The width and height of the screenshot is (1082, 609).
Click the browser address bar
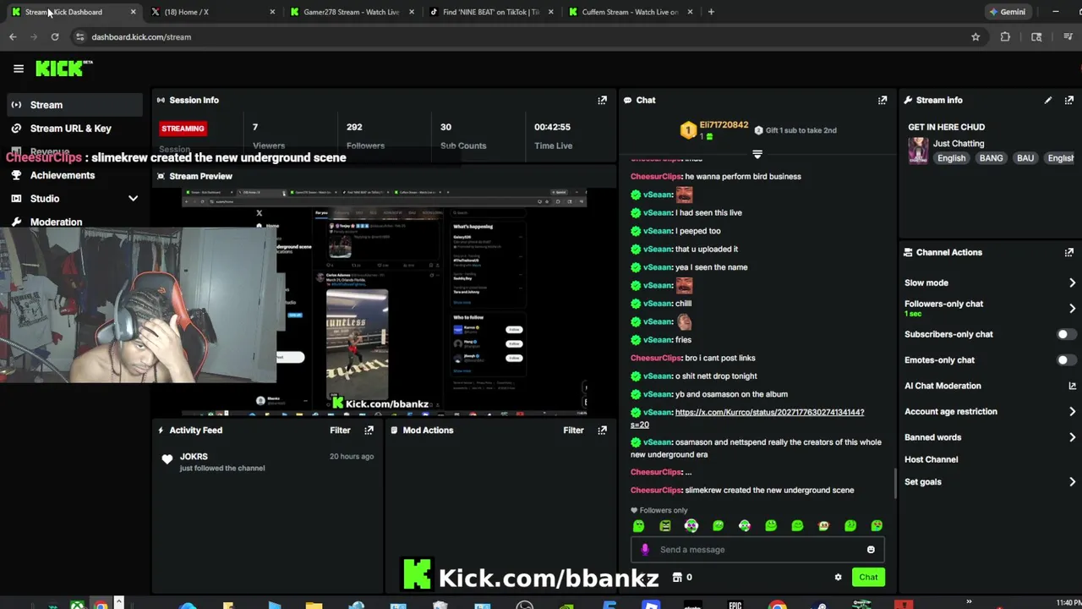coord(524,37)
